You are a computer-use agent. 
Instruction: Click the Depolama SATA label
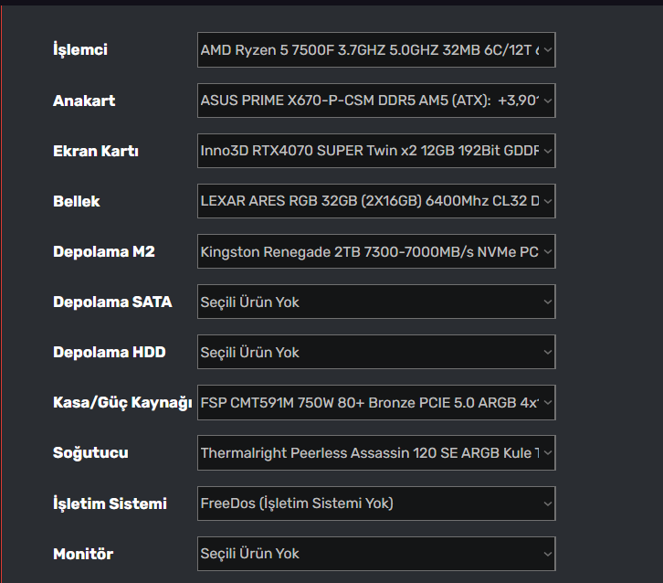tap(112, 302)
